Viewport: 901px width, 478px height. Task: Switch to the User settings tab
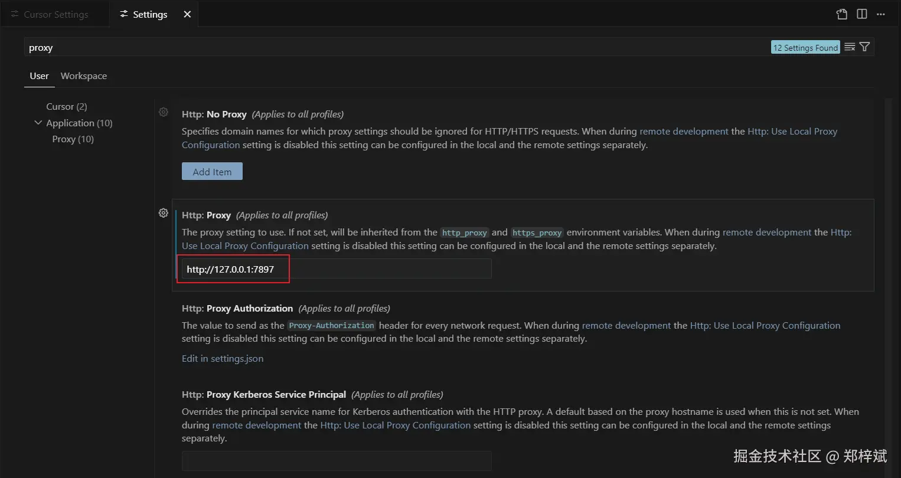tap(40, 76)
